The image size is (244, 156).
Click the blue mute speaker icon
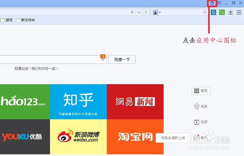tap(214, 12)
